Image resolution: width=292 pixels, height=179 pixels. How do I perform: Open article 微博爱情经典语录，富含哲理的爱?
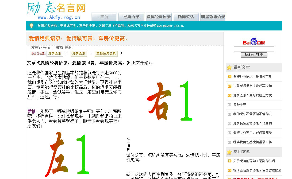pyautogui.click(x=257, y=170)
